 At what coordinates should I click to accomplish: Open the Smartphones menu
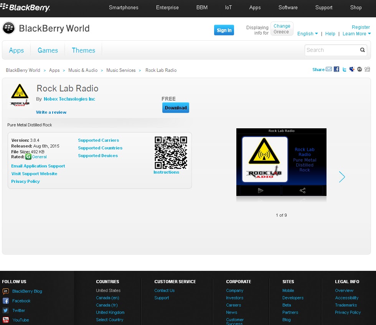[x=124, y=7]
